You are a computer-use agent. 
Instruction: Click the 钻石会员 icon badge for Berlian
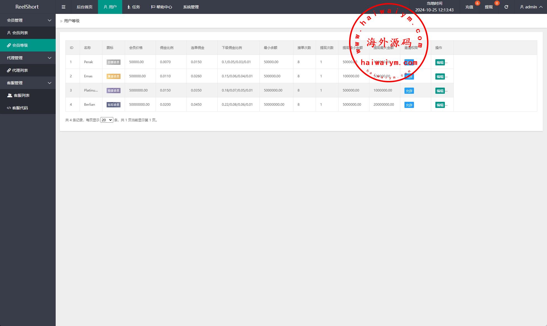tap(113, 105)
